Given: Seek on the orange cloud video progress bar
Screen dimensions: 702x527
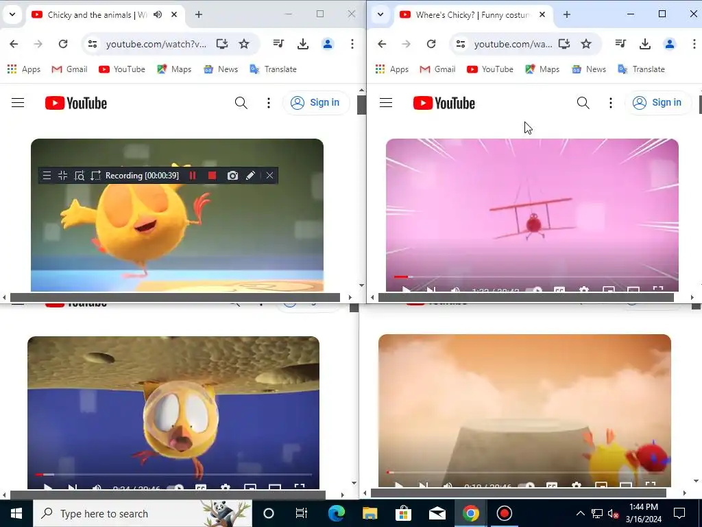Looking at the screenshot, I should click(x=524, y=472).
